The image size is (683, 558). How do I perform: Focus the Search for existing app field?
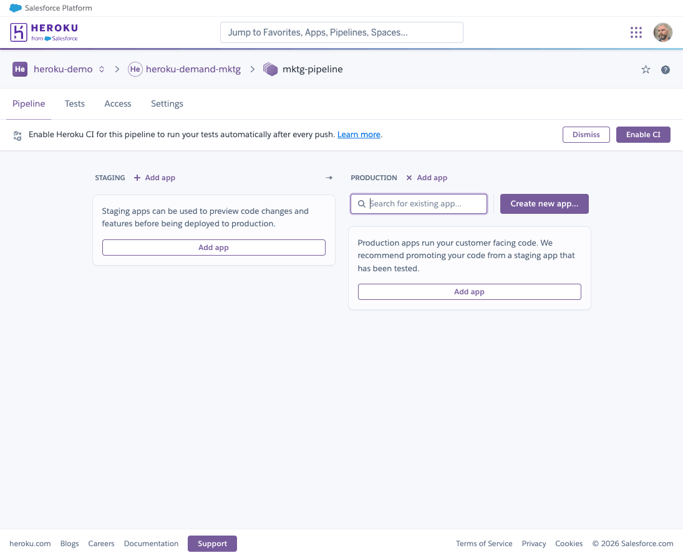[419, 204]
